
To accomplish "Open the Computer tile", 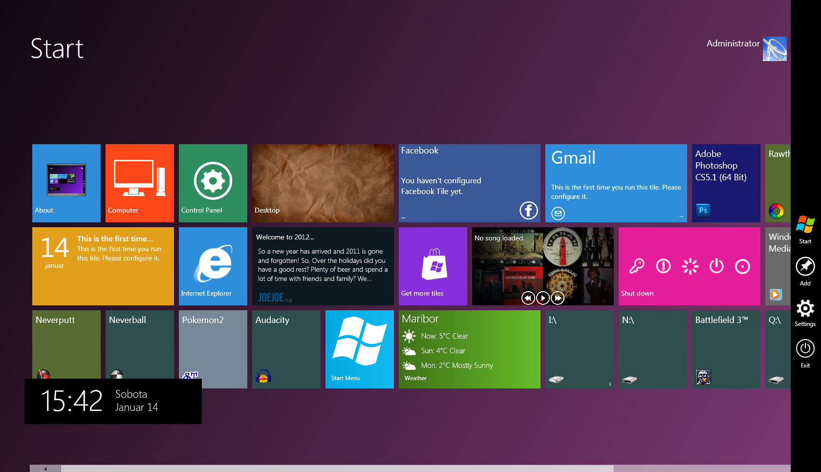I will [x=140, y=183].
